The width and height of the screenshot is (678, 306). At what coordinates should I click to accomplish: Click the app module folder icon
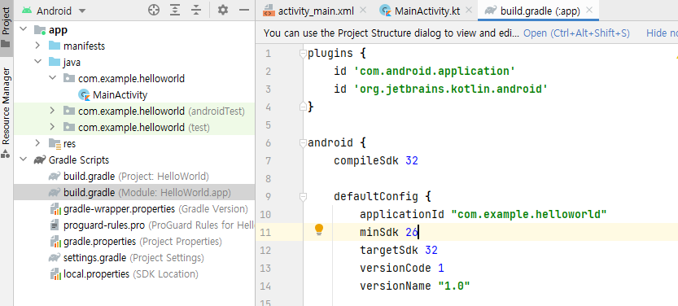point(40,30)
